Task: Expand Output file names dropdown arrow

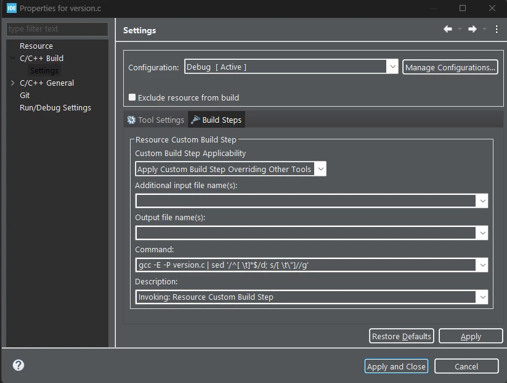Action: coord(482,233)
